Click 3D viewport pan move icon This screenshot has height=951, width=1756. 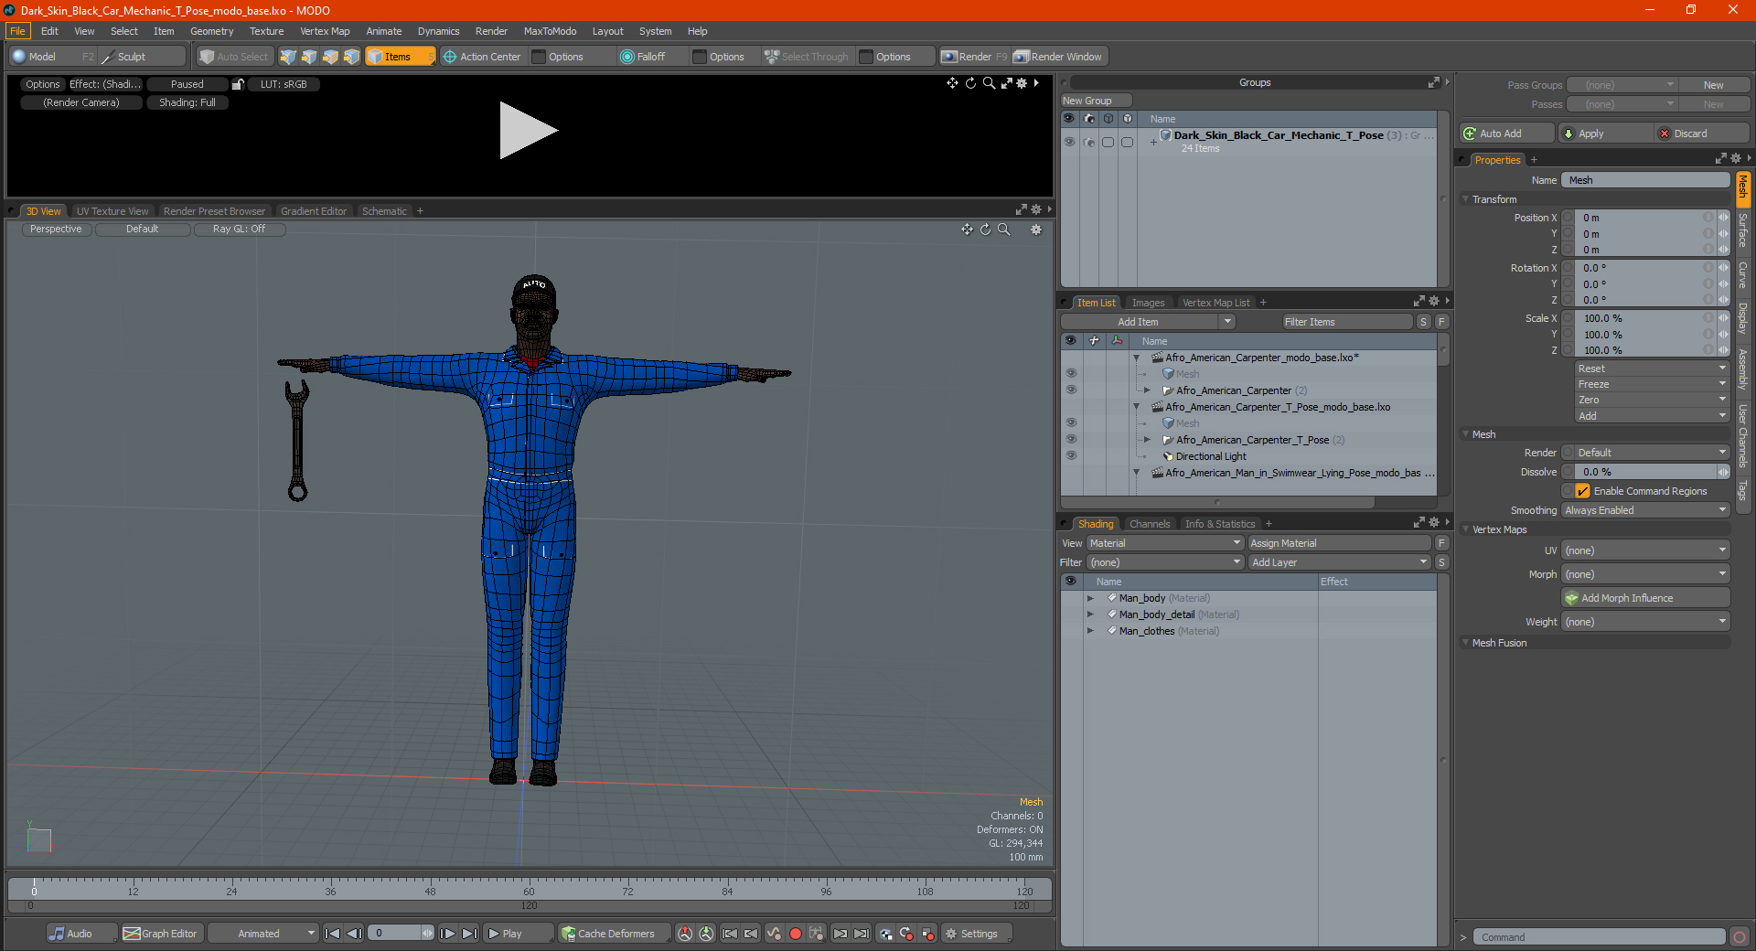967,230
